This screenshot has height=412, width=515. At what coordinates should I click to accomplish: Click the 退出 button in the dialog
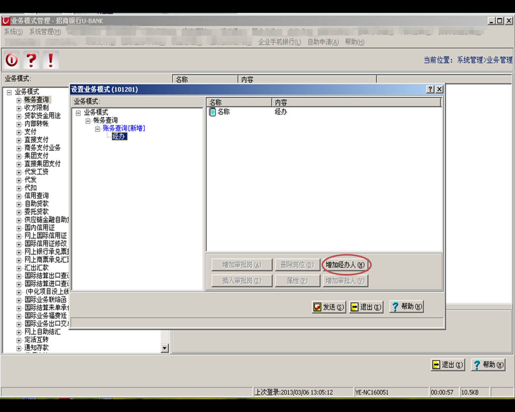366,307
